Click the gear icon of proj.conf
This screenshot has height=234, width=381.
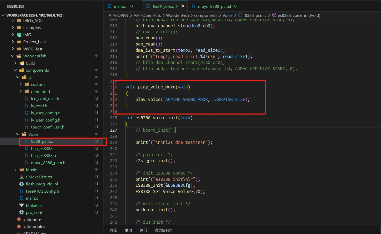pos(21,212)
